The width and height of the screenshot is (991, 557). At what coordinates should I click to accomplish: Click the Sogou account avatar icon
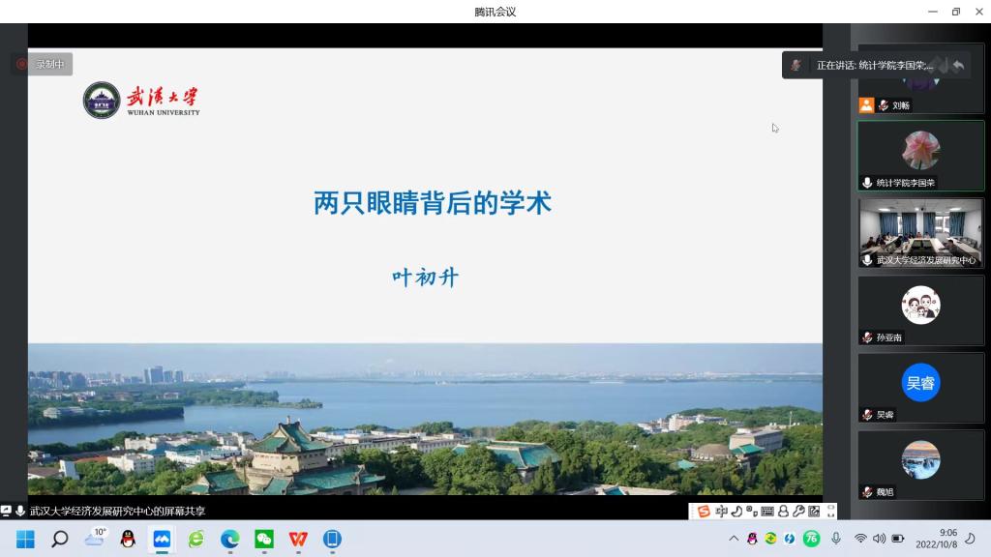click(783, 512)
